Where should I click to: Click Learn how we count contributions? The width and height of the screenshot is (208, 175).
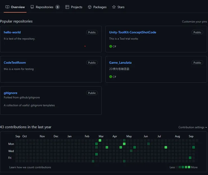coord(30,167)
